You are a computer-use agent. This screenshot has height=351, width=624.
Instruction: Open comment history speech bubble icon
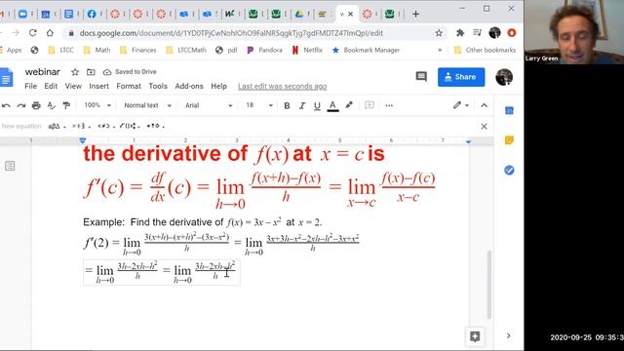[421, 76]
